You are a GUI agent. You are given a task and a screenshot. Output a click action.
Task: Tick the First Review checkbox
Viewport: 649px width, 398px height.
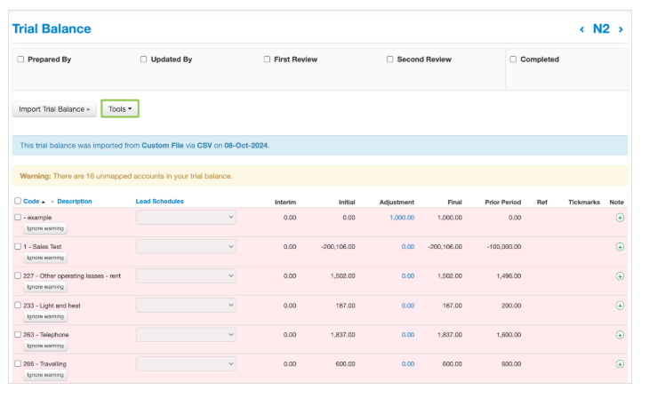click(x=267, y=60)
